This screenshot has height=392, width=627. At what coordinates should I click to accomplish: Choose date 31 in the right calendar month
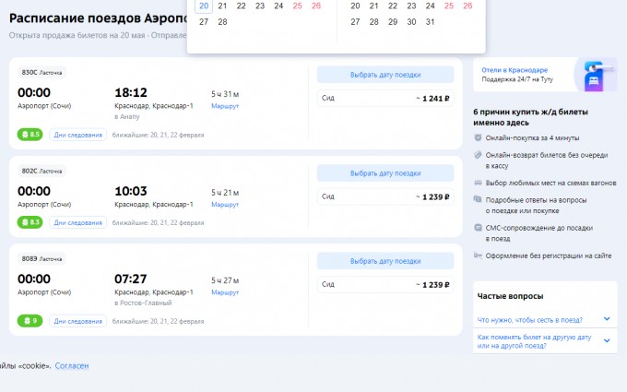pos(430,21)
